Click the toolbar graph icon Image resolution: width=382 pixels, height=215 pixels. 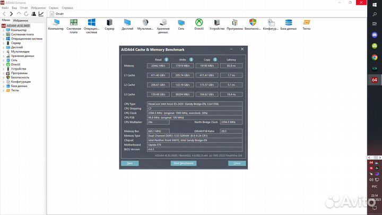41,14
